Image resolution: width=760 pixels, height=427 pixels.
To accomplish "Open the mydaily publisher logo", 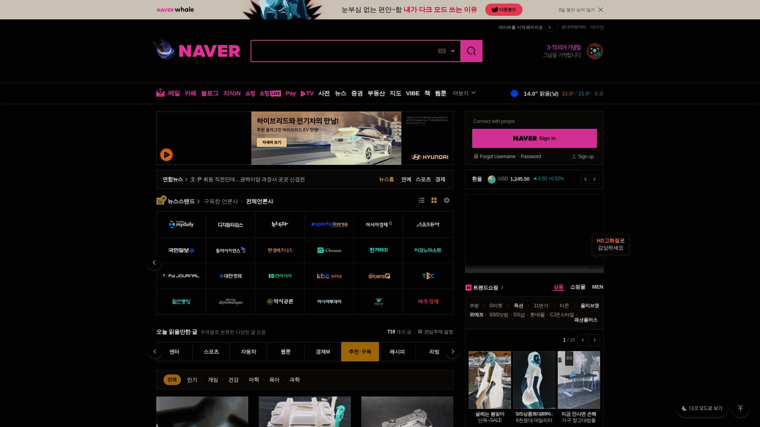I will pos(181,225).
